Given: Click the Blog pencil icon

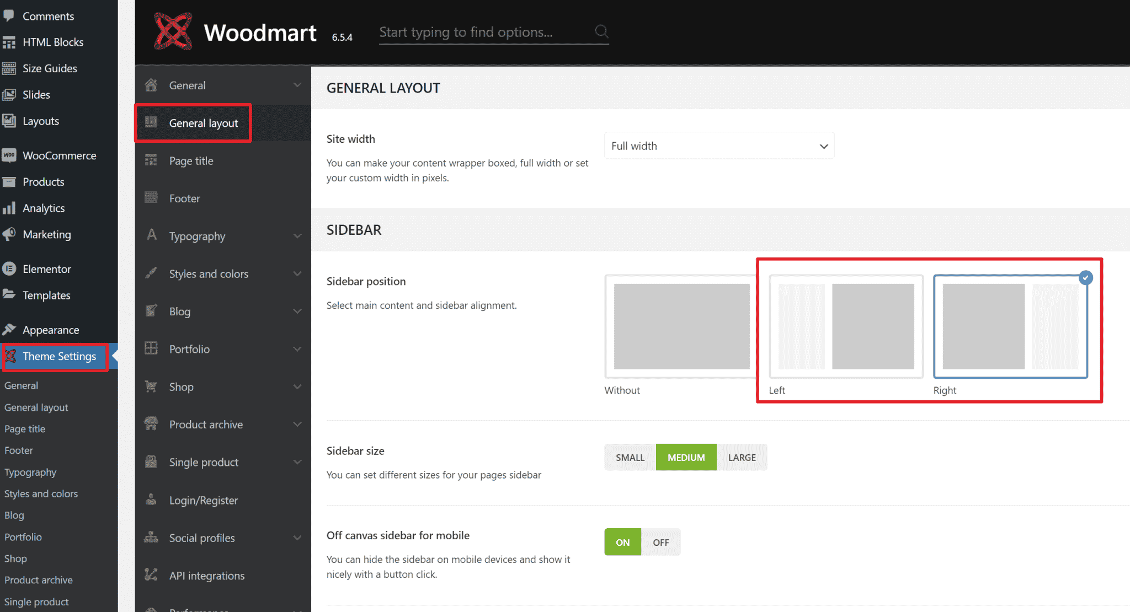Looking at the screenshot, I should [x=151, y=311].
